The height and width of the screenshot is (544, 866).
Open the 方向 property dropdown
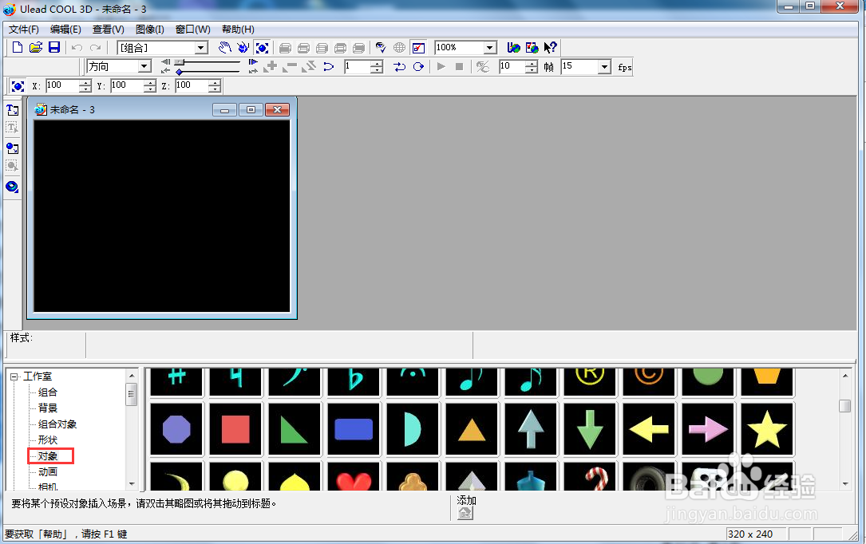pyautogui.click(x=144, y=66)
